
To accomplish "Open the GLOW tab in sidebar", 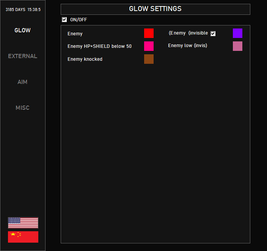I will (x=22, y=30).
